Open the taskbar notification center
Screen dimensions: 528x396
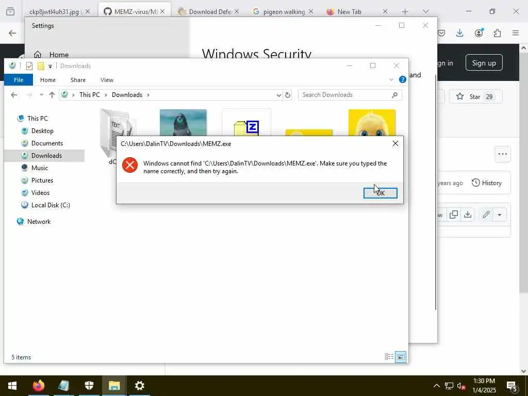click(x=512, y=386)
